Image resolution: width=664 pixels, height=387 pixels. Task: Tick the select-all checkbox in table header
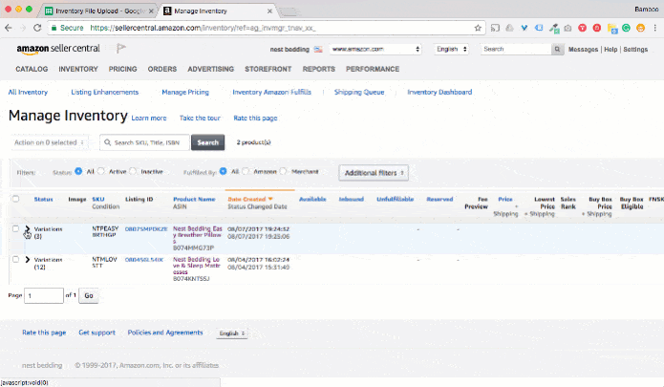(x=15, y=199)
